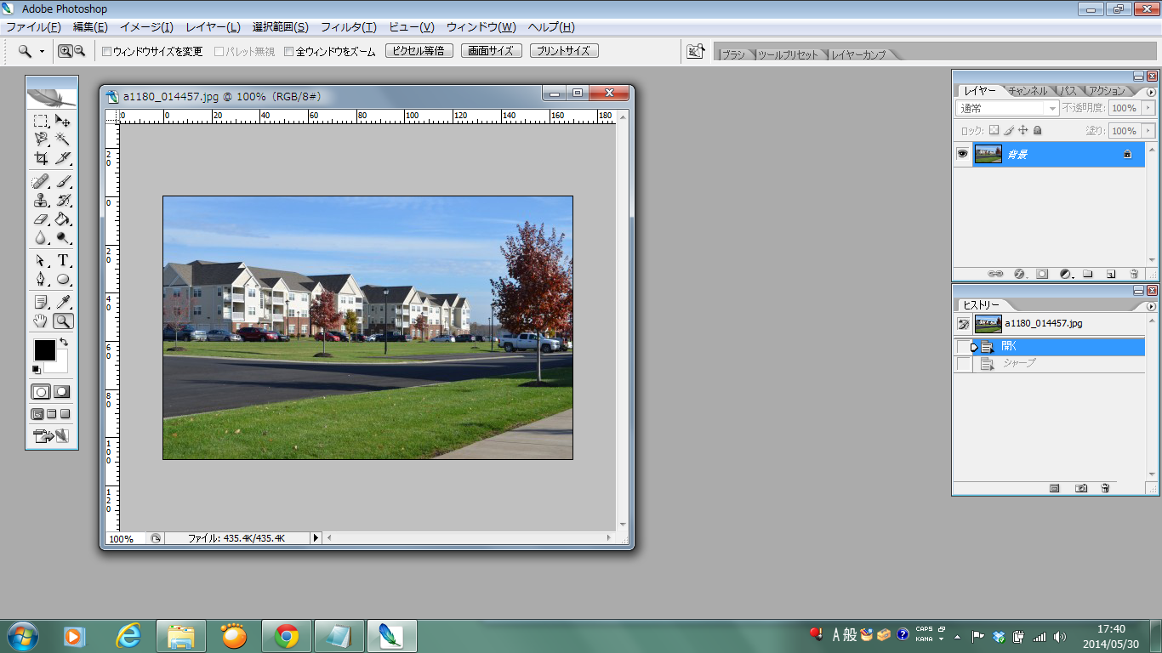The image size is (1162, 653).
Task: Select the Eyedropper tool
Action: click(63, 302)
